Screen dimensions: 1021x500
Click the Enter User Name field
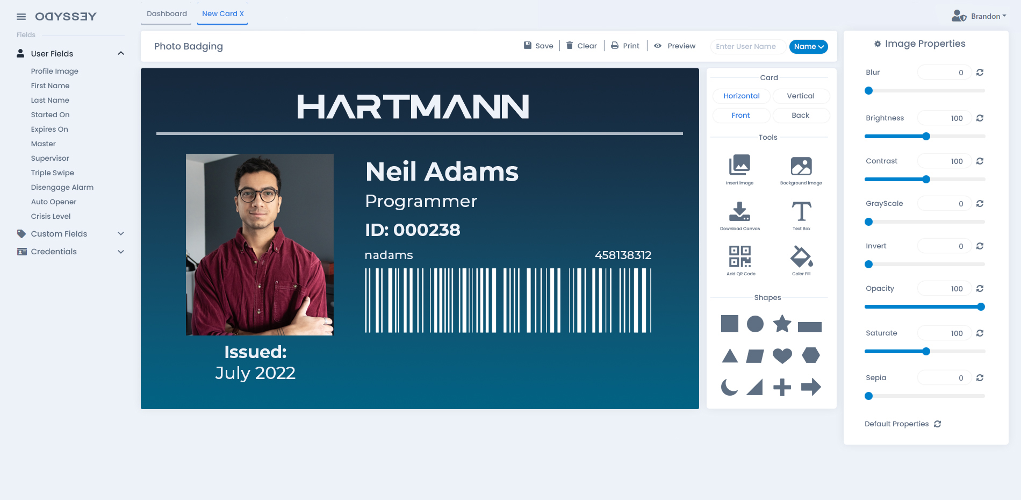coord(747,47)
